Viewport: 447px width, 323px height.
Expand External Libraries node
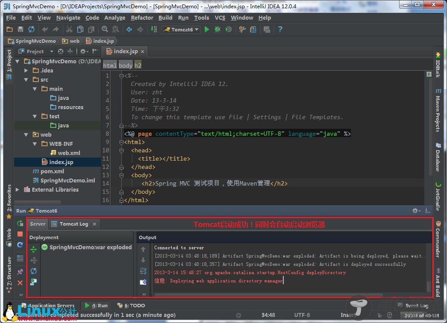tap(17, 189)
